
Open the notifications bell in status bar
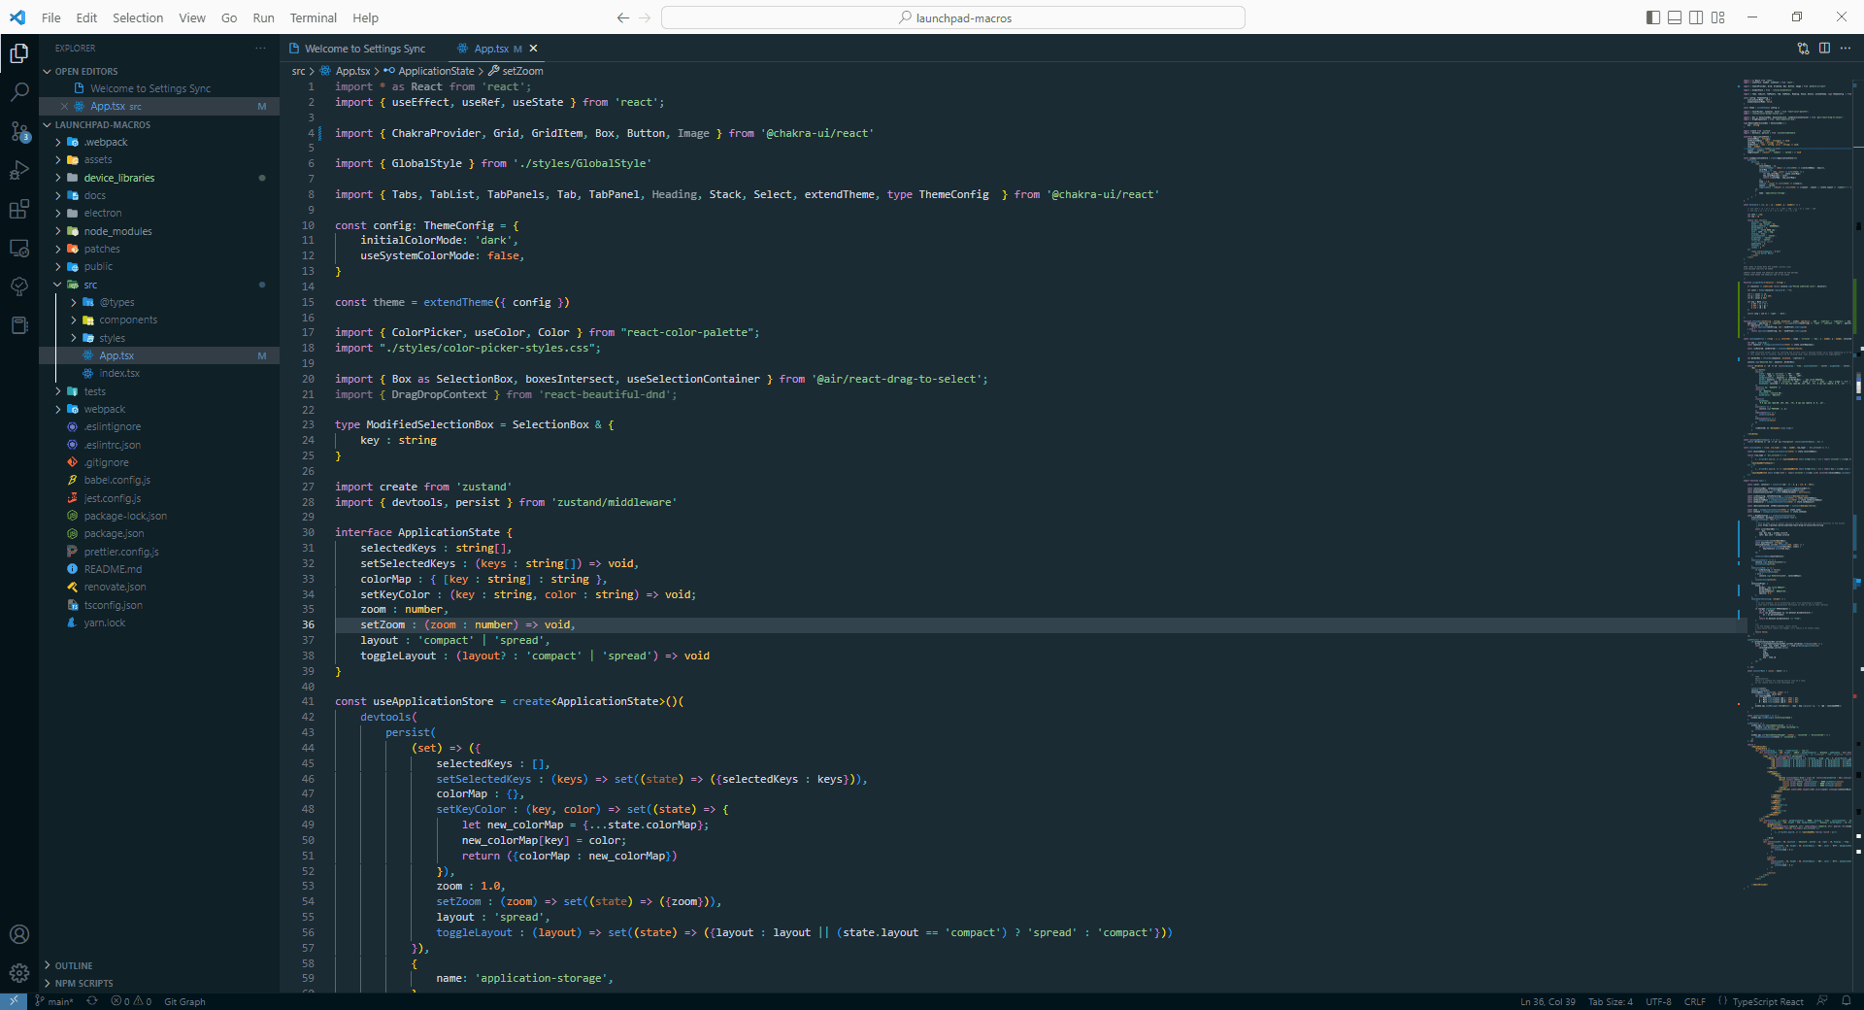[x=1846, y=1001]
